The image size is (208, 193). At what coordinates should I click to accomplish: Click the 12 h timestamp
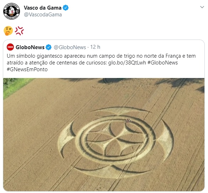pos(95,47)
